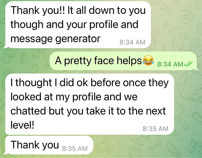Tap the double checkmark read receipt
The height and width of the screenshot is (158, 202).
[x=188, y=64]
